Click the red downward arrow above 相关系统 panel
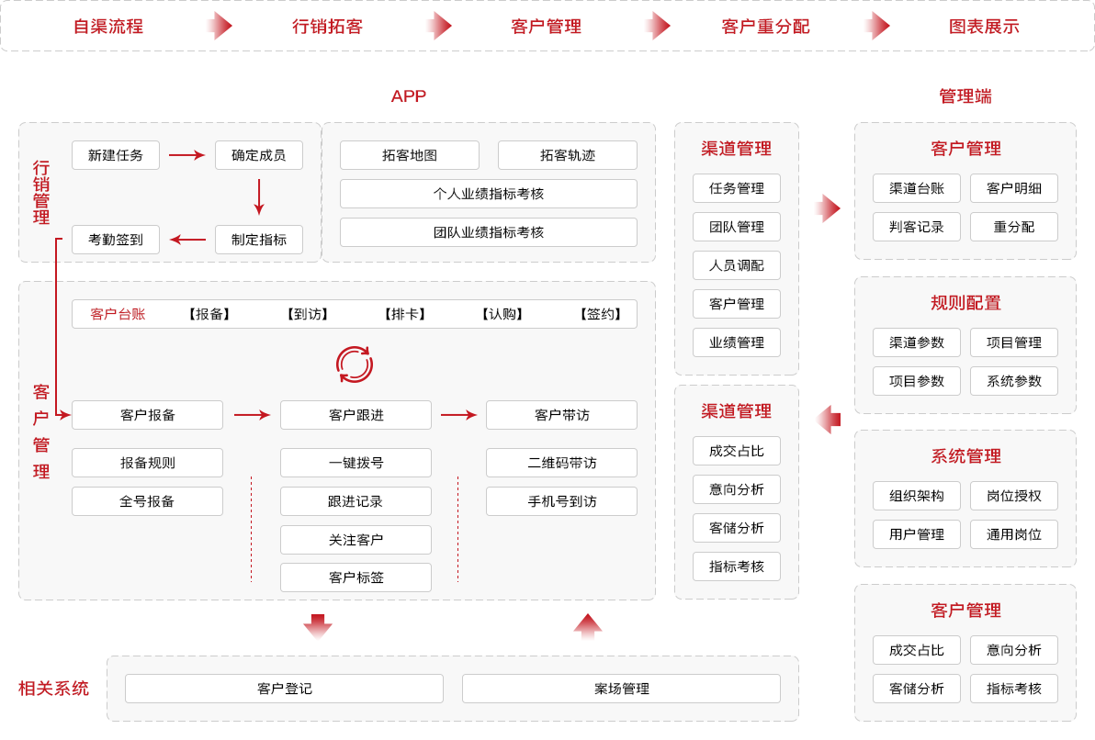 click(317, 626)
